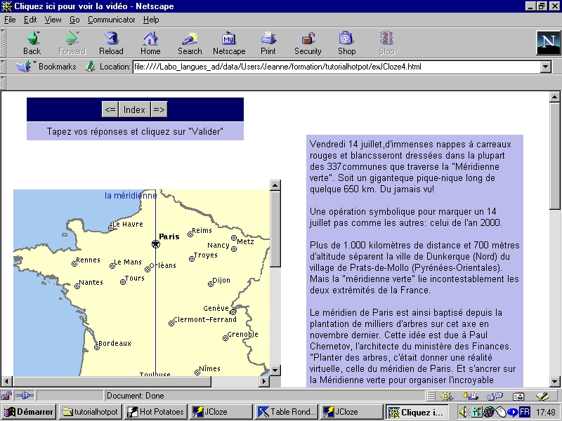This screenshot has width=562, height=421.
Task: Go to Home via toolbar icon
Action: [150, 43]
